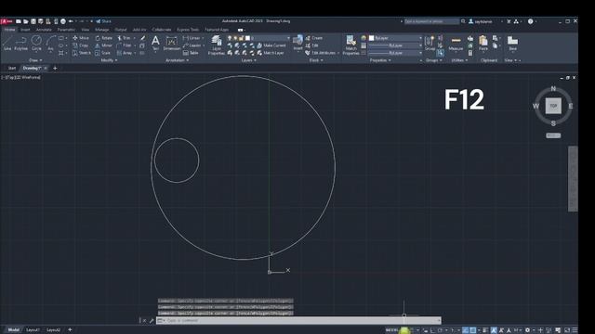This screenshot has width=595, height=334.
Task: Click the Rotate tool
Action: click(104, 38)
